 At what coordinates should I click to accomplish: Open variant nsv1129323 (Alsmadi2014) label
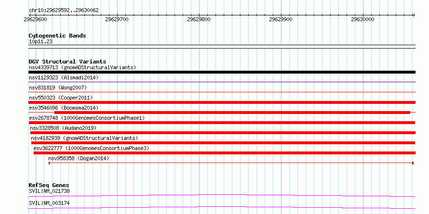64,77
